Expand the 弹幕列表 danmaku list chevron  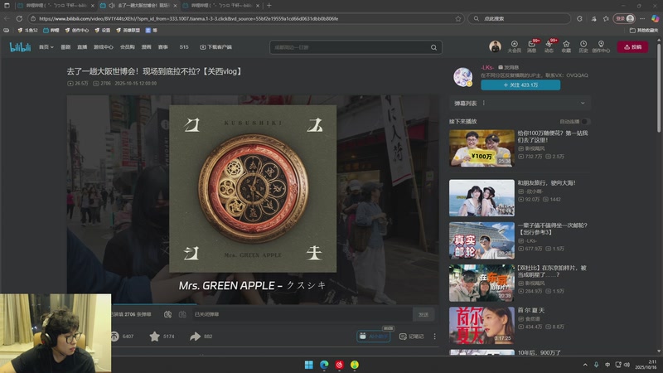click(x=583, y=103)
